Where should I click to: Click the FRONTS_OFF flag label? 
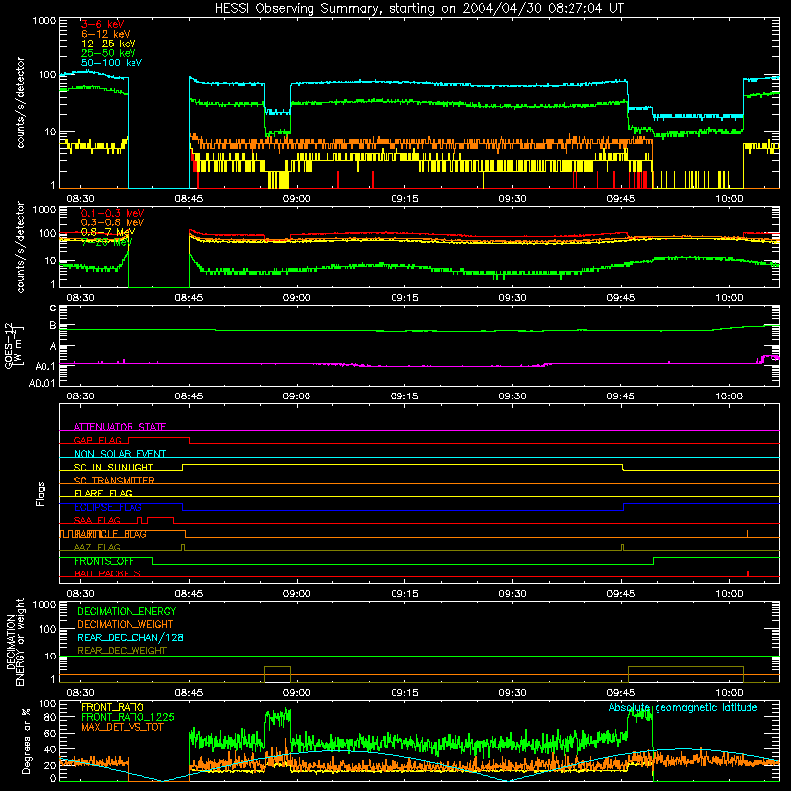click(104, 561)
